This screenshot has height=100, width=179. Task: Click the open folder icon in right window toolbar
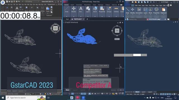(136, 2)
